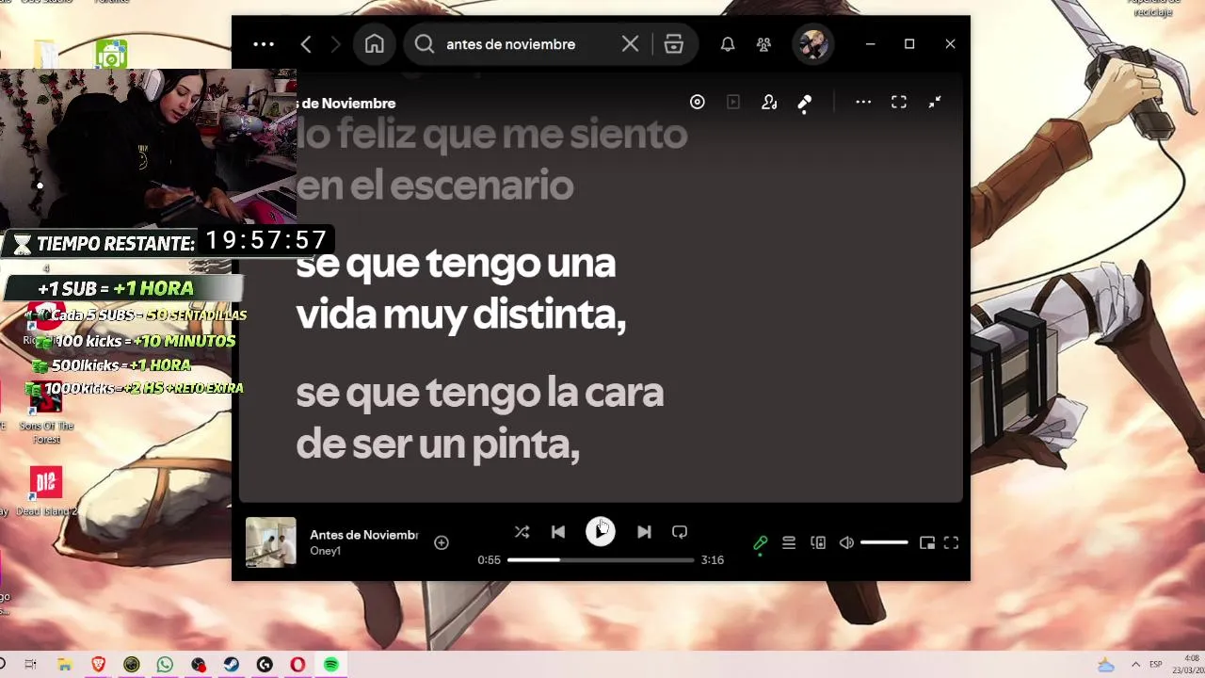Screen dimensions: 1205x678
Task: Open the Spotify three-dots main menu
Action: (264, 44)
